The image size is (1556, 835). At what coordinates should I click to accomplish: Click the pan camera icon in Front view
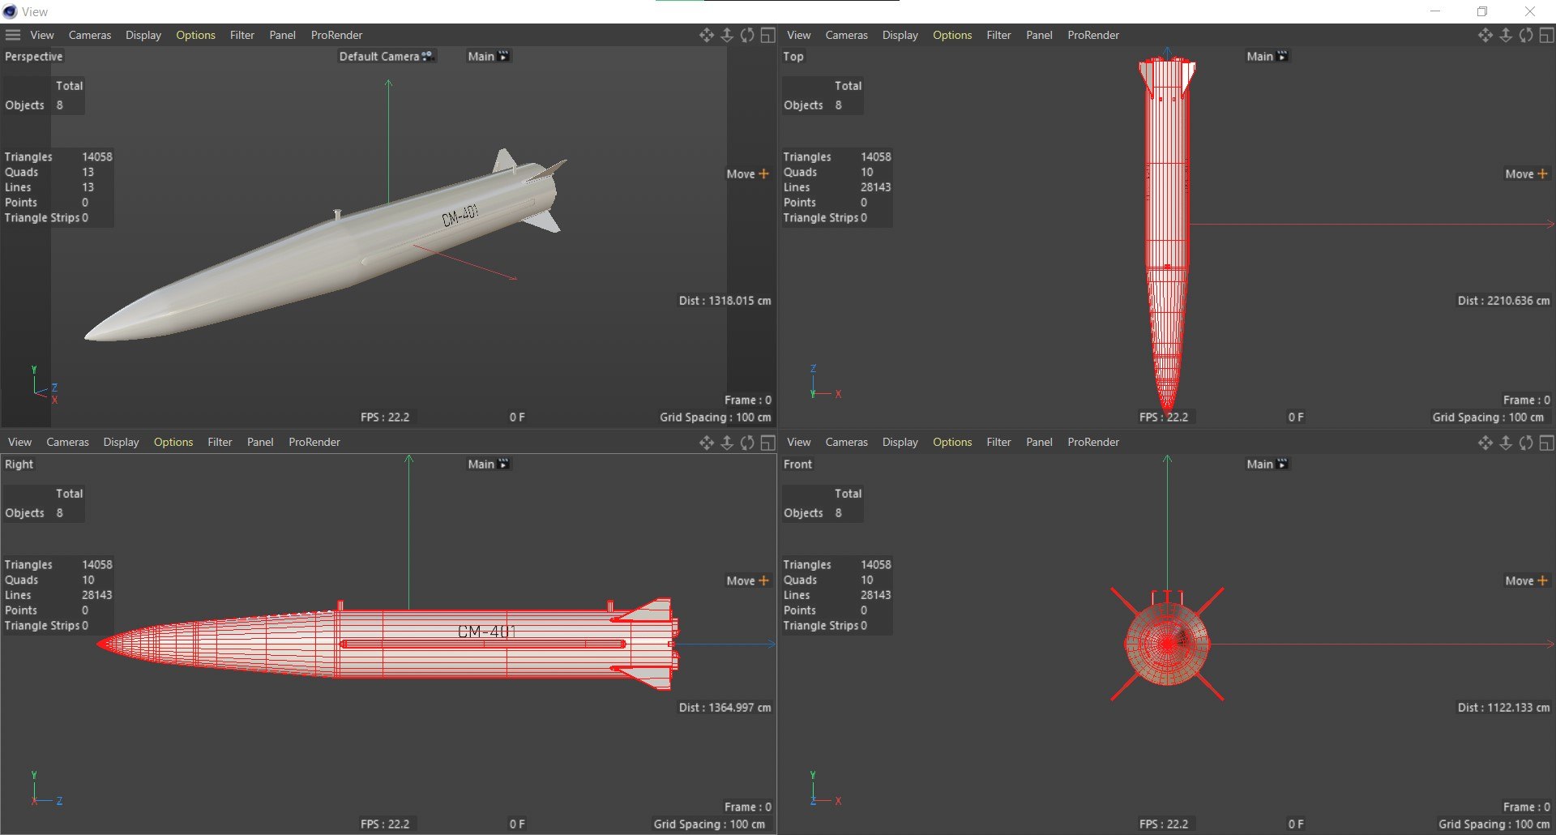pyautogui.click(x=1485, y=442)
